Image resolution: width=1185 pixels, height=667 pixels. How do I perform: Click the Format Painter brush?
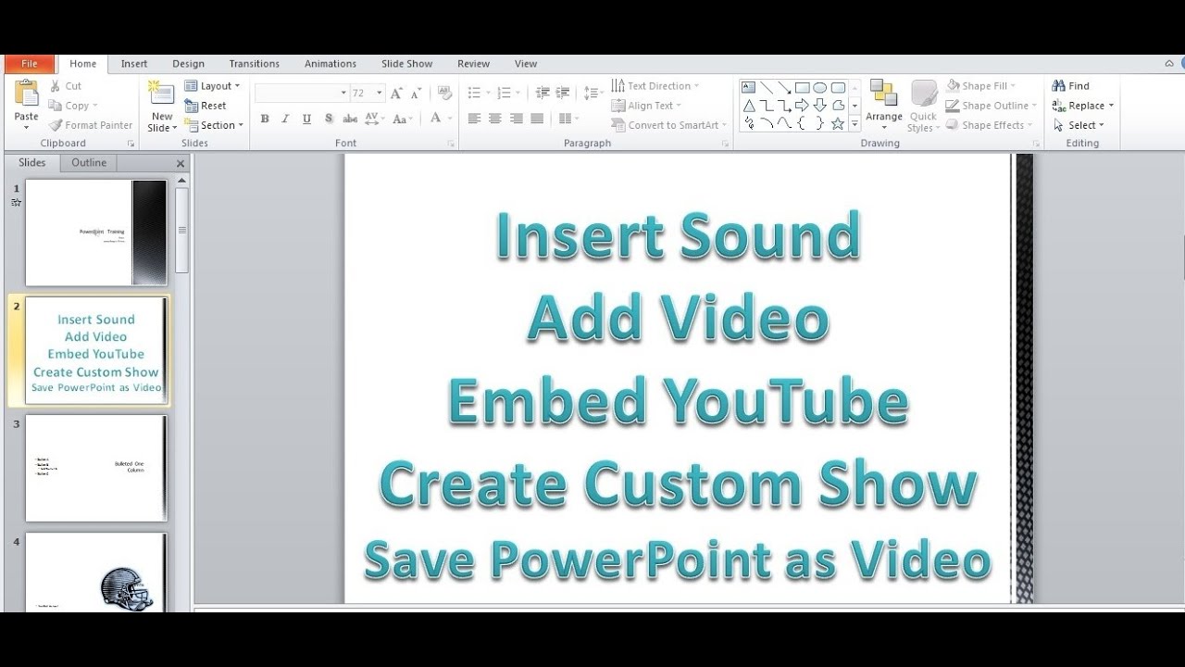point(56,125)
